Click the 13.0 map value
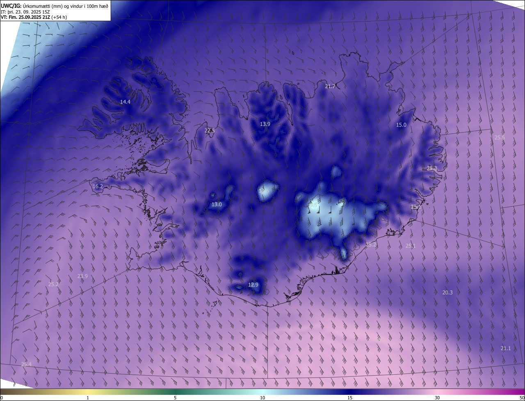525x401 pixels. coord(217,204)
